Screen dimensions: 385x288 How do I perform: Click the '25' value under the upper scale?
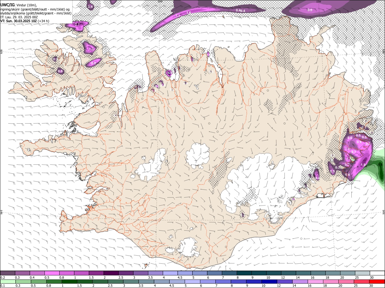point(356,277)
